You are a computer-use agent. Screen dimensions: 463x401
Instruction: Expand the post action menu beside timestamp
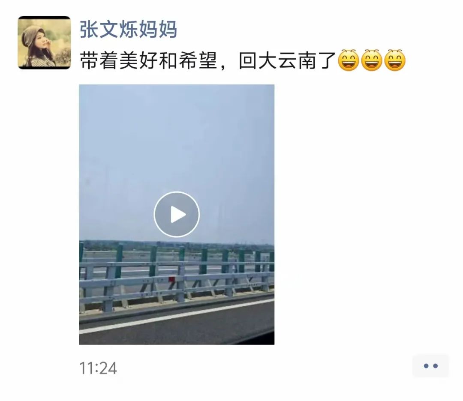(430, 366)
